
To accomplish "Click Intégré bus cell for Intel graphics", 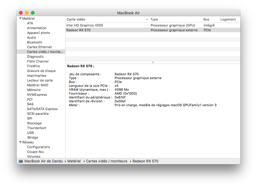I will click(209, 25).
